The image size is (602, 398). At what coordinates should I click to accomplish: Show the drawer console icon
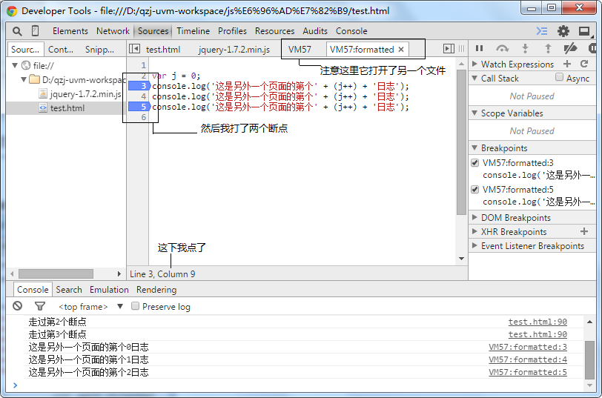pos(542,31)
